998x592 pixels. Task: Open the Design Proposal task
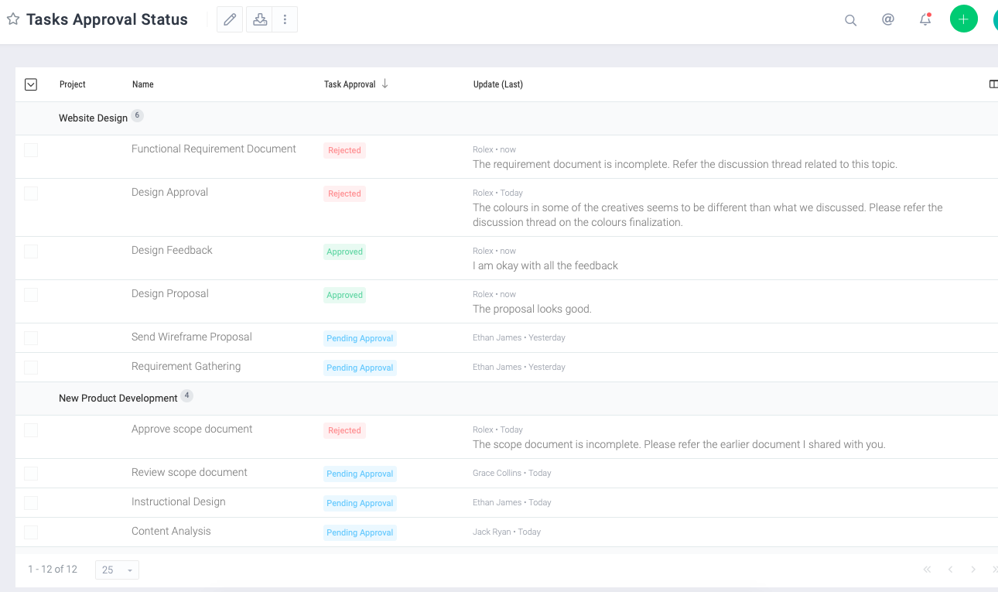click(169, 294)
